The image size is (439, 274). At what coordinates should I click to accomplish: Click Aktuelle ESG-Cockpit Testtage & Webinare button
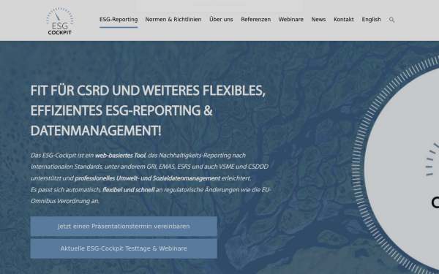point(124,248)
